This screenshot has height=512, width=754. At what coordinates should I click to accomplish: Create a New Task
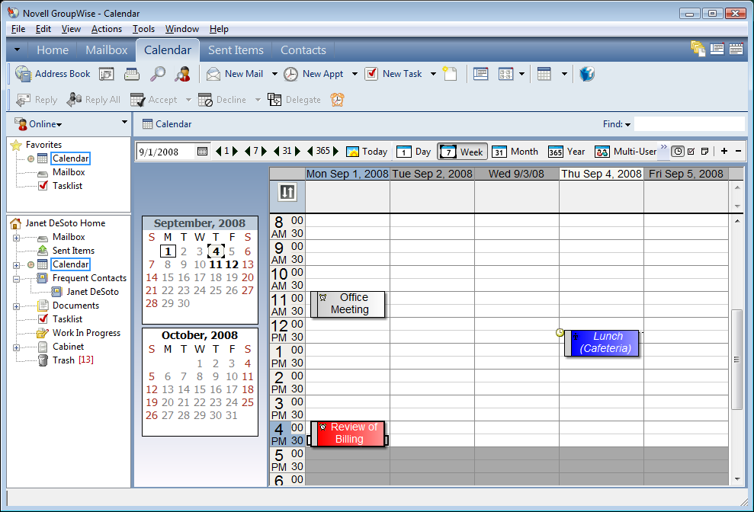pos(393,74)
